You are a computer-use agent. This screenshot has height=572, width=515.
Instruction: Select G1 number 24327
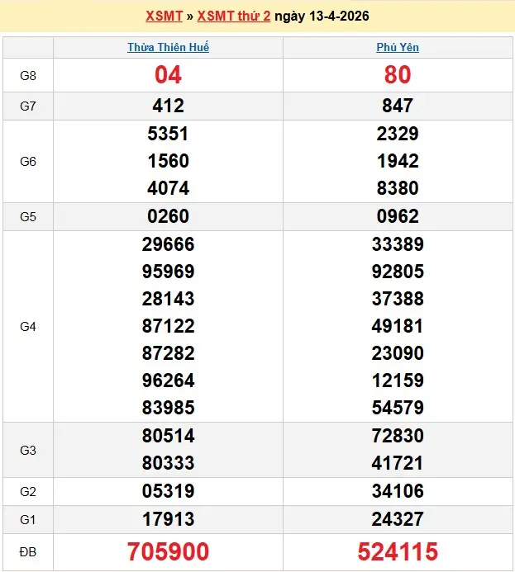(398, 519)
